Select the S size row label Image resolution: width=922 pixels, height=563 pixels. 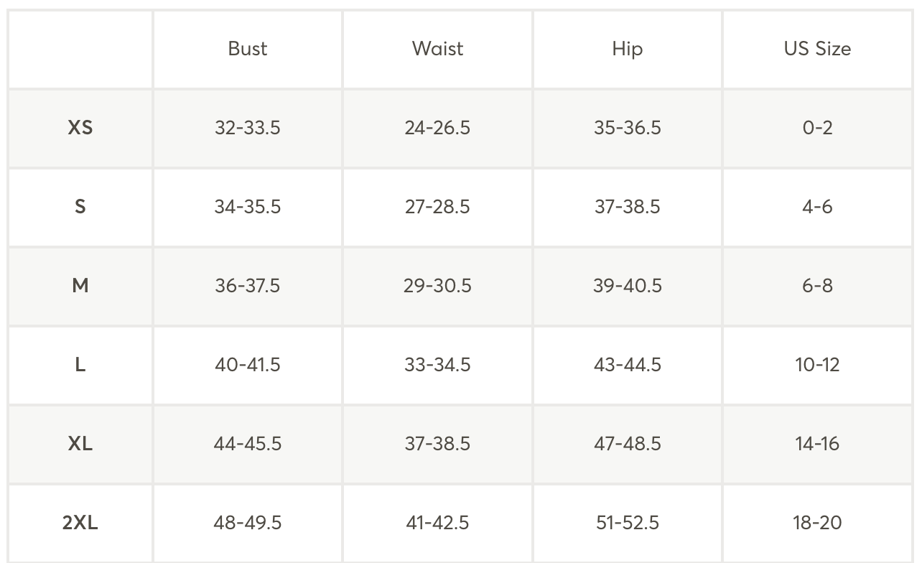point(80,207)
